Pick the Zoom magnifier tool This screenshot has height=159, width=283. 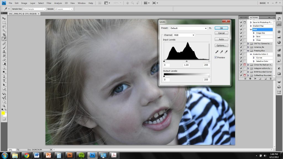pyautogui.click(x=4, y=106)
